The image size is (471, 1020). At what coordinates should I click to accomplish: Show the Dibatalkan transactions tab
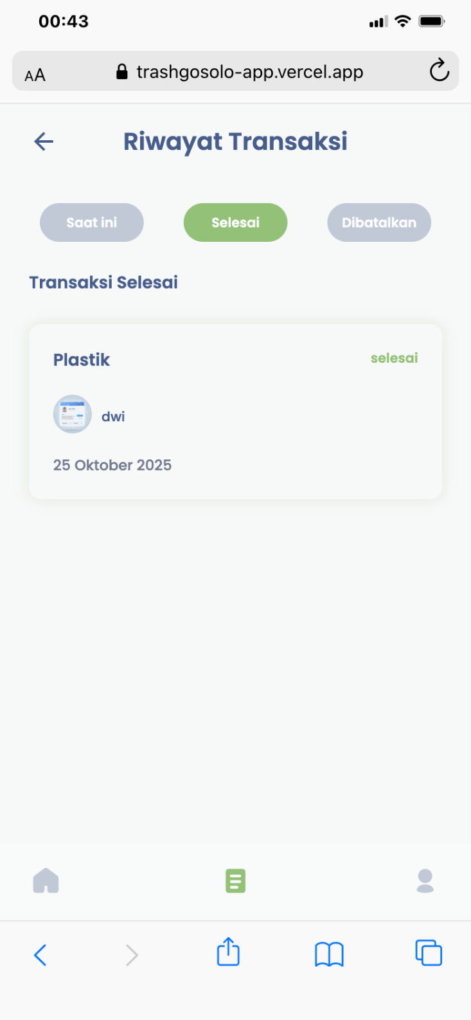click(379, 223)
